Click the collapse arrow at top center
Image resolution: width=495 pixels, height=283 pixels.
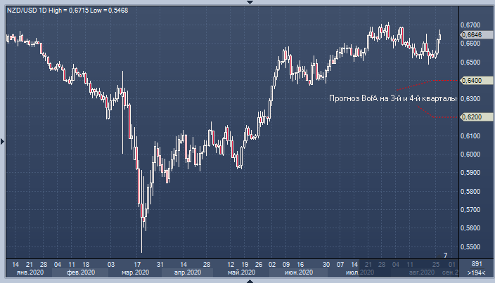[x=247, y=2]
